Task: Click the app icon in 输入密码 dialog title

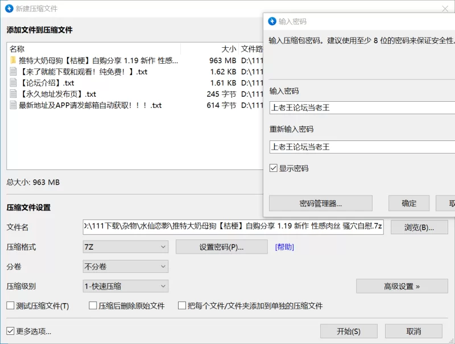Action: 272,22
